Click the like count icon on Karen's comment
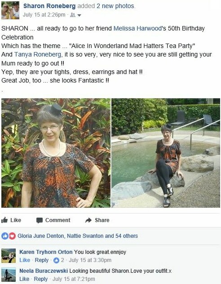 pos(57,261)
